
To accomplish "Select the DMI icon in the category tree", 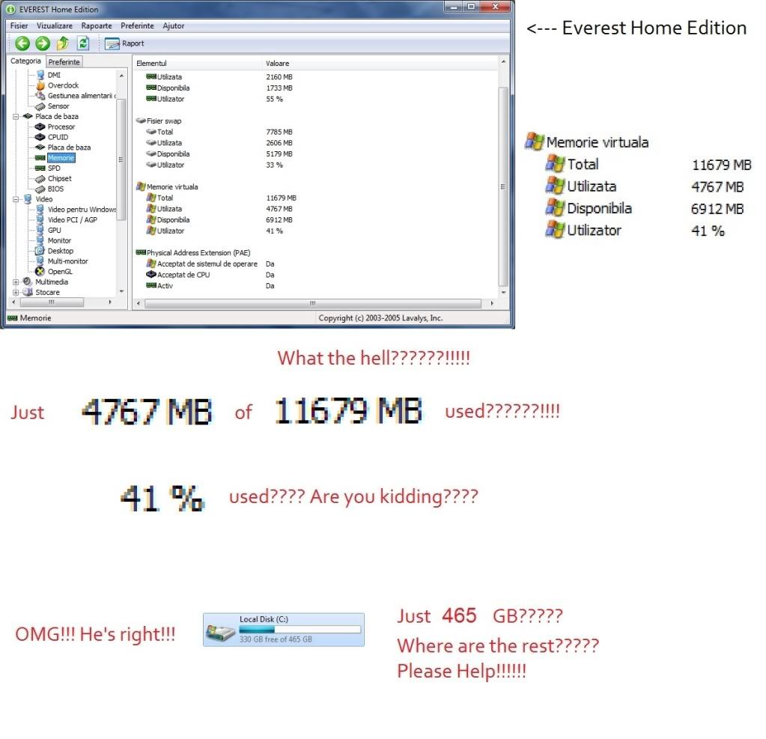I will 40,75.
